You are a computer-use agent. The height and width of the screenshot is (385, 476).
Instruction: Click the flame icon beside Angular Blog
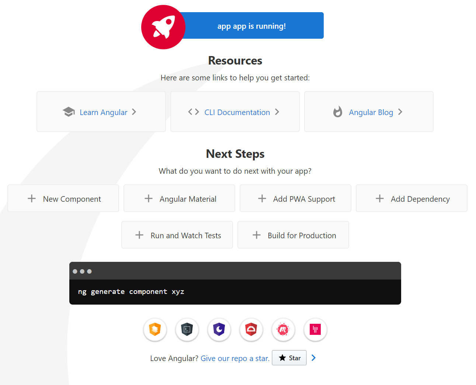(338, 112)
